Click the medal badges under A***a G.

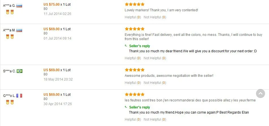tap(10, 12)
